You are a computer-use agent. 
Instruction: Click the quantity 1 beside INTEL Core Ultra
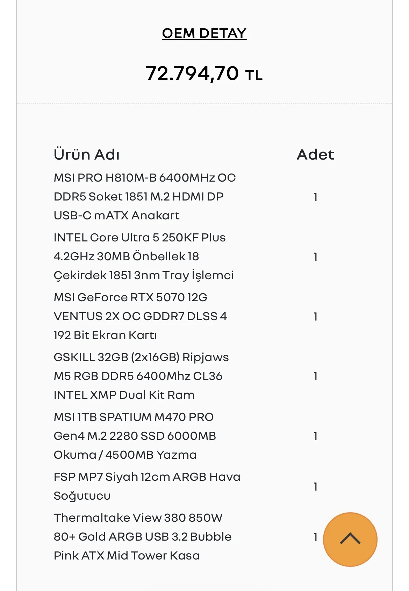(x=315, y=257)
